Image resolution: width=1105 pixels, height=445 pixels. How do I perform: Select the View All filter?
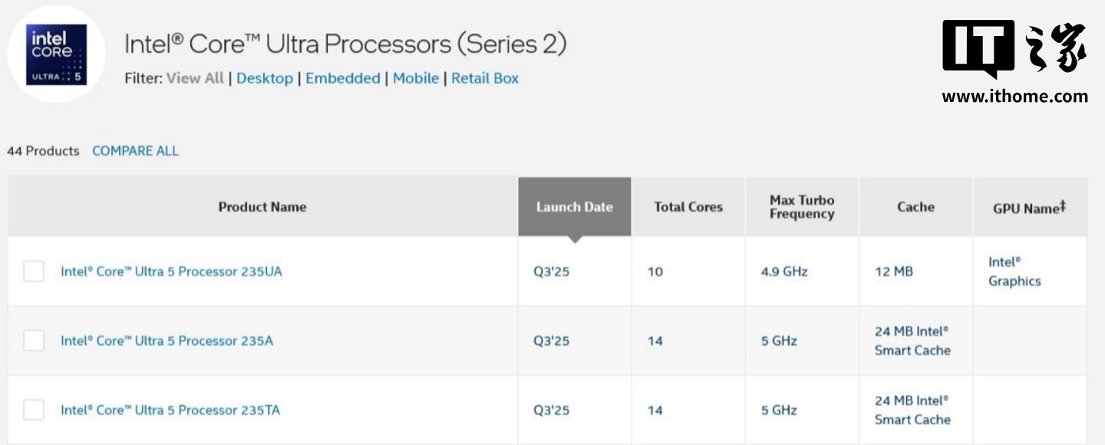point(195,78)
